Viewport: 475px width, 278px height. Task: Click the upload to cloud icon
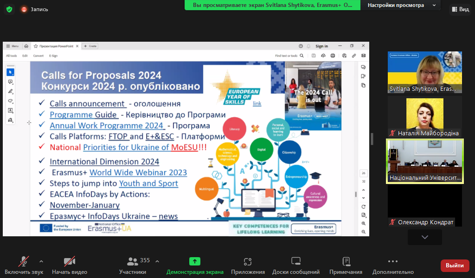pos(323,56)
